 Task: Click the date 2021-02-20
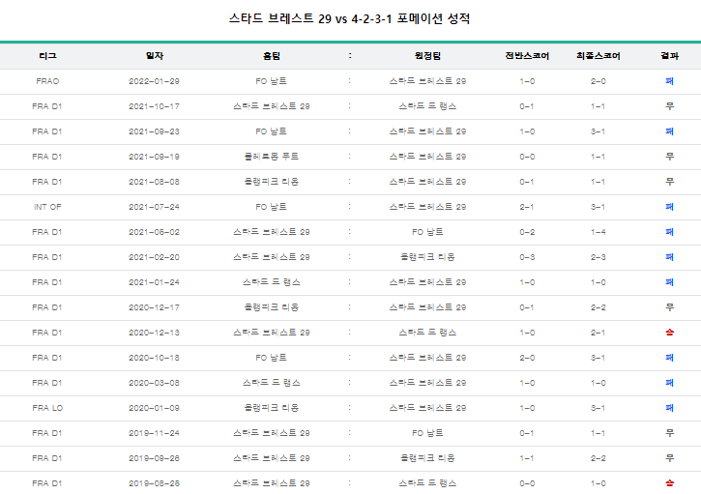tap(155, 257)
